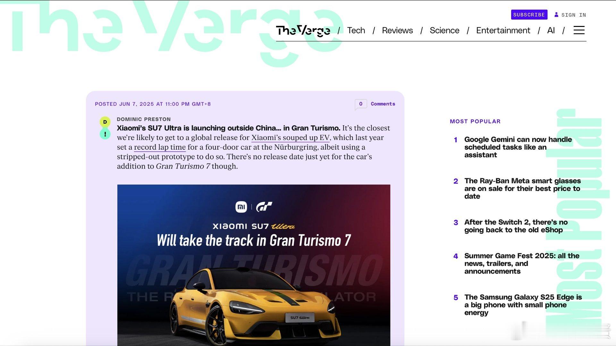Click The Verge logo in navbar
This screenshot has height=346, width=616.
[303, 30]
